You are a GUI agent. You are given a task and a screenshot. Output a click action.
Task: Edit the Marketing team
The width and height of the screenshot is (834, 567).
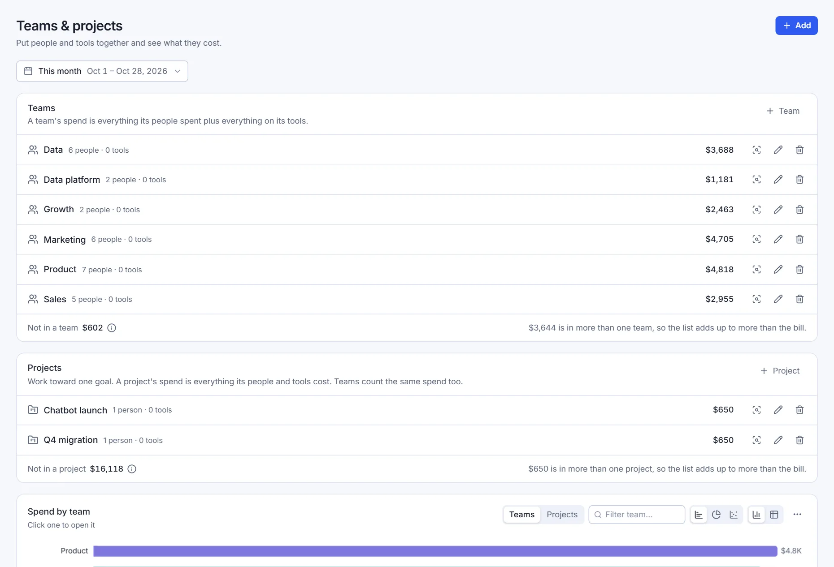tap(778, 239)
